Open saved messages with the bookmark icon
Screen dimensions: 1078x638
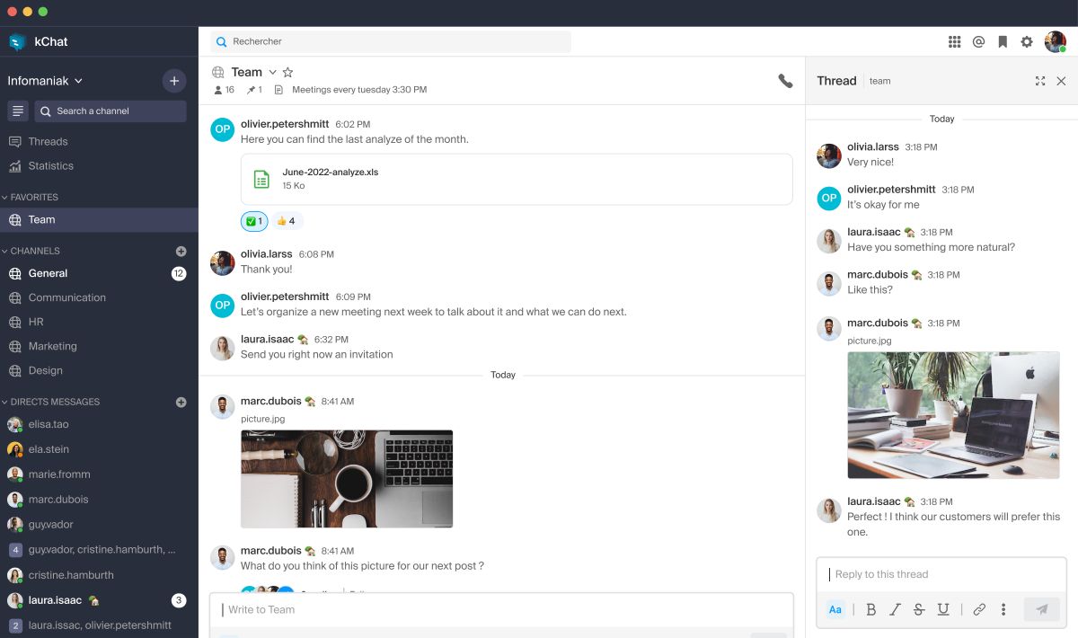[1003, 40]
